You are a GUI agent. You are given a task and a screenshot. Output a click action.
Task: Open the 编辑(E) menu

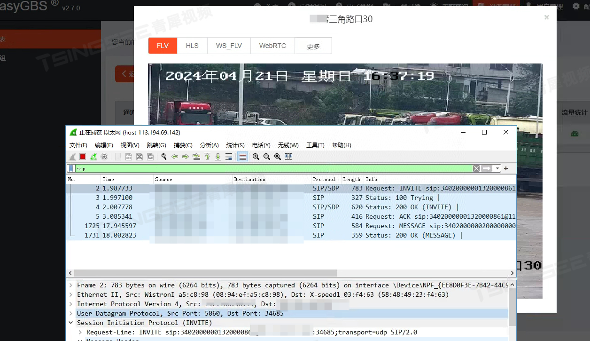coord(104,145)
